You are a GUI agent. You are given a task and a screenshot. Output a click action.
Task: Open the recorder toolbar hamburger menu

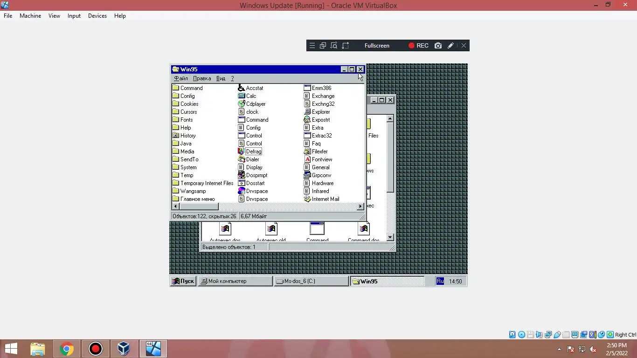(312, 46)
